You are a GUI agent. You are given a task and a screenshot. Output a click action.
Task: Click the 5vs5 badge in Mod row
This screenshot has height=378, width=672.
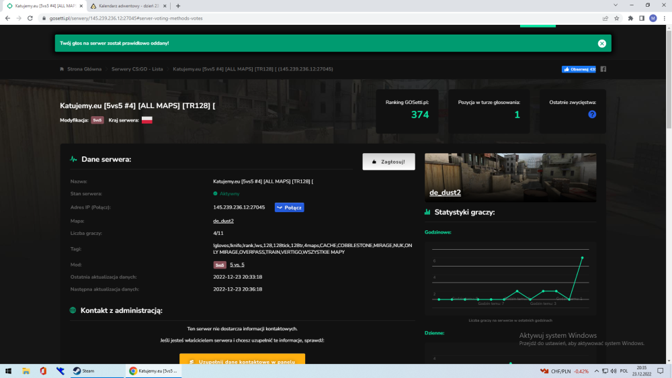point(220,265)
